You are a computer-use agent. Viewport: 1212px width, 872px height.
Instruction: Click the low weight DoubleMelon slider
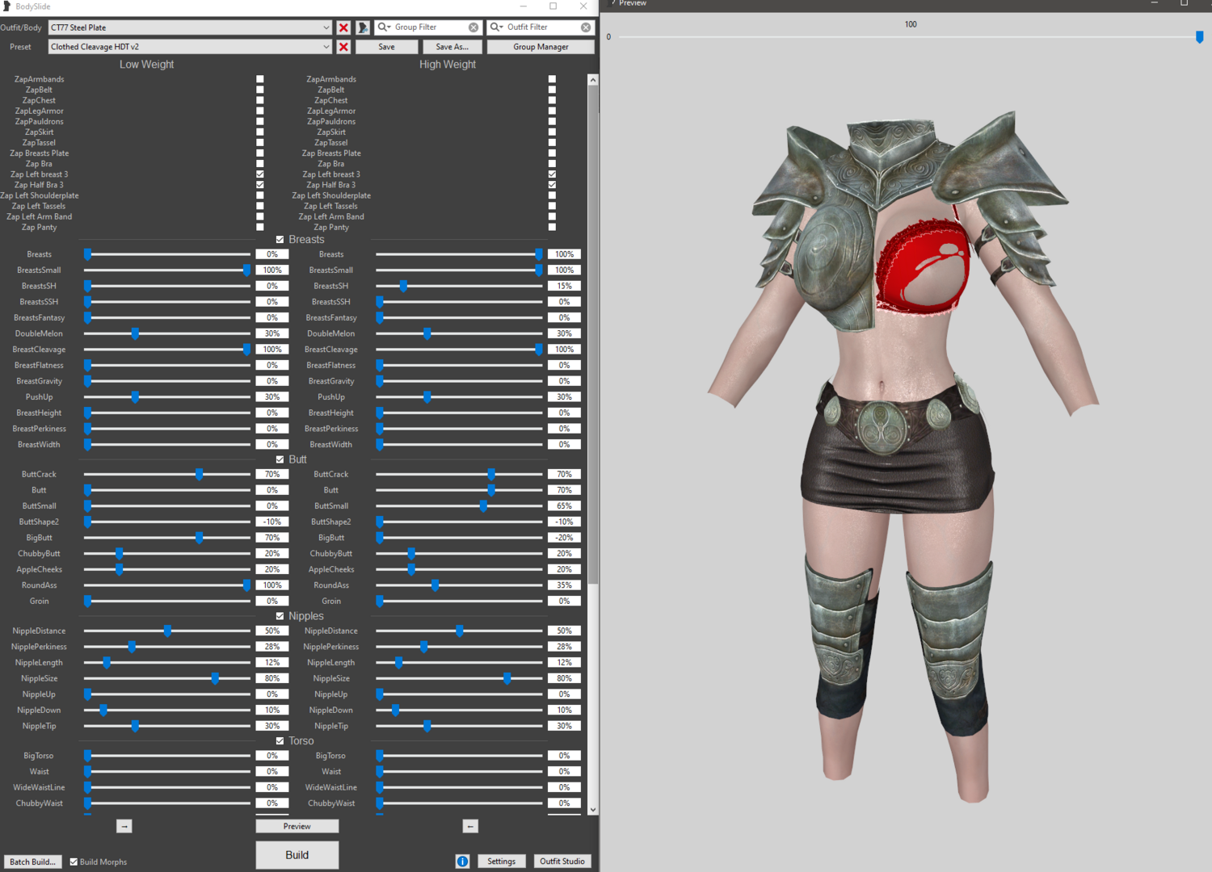(x=167, y=333)
